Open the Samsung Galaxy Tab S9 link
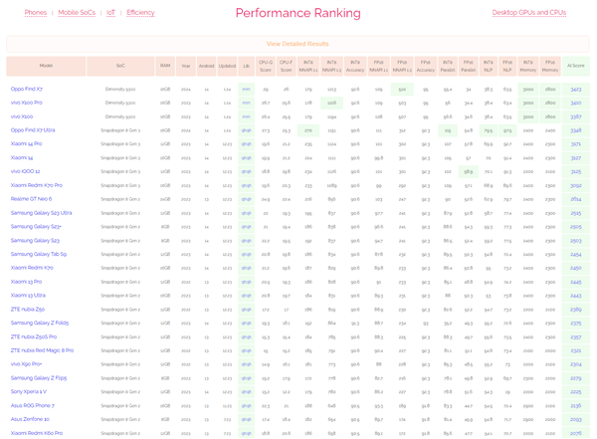 39,254
